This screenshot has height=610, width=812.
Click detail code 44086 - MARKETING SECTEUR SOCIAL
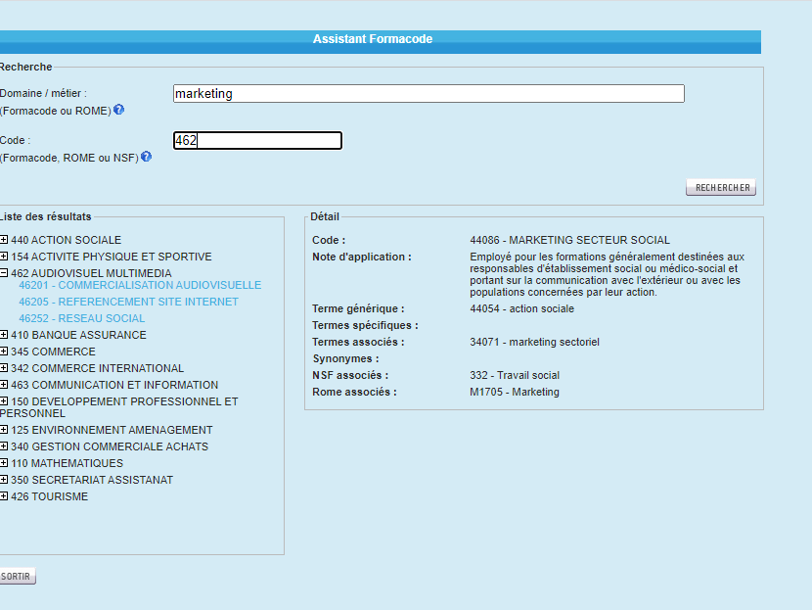[x=569, y=240]
